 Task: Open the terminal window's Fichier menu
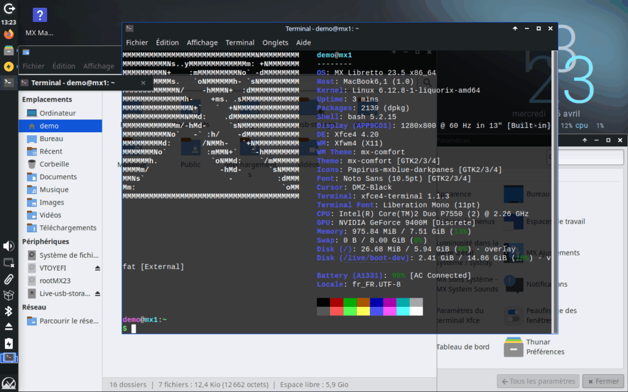137,42
